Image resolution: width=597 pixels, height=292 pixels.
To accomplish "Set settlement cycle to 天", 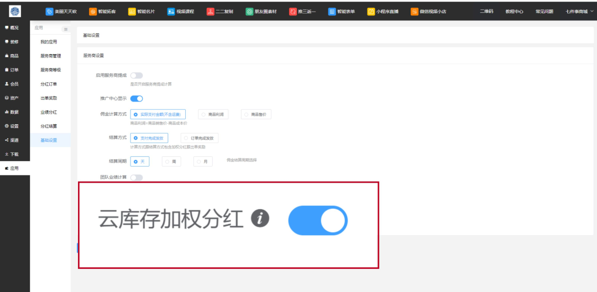I will pos(140,162).
